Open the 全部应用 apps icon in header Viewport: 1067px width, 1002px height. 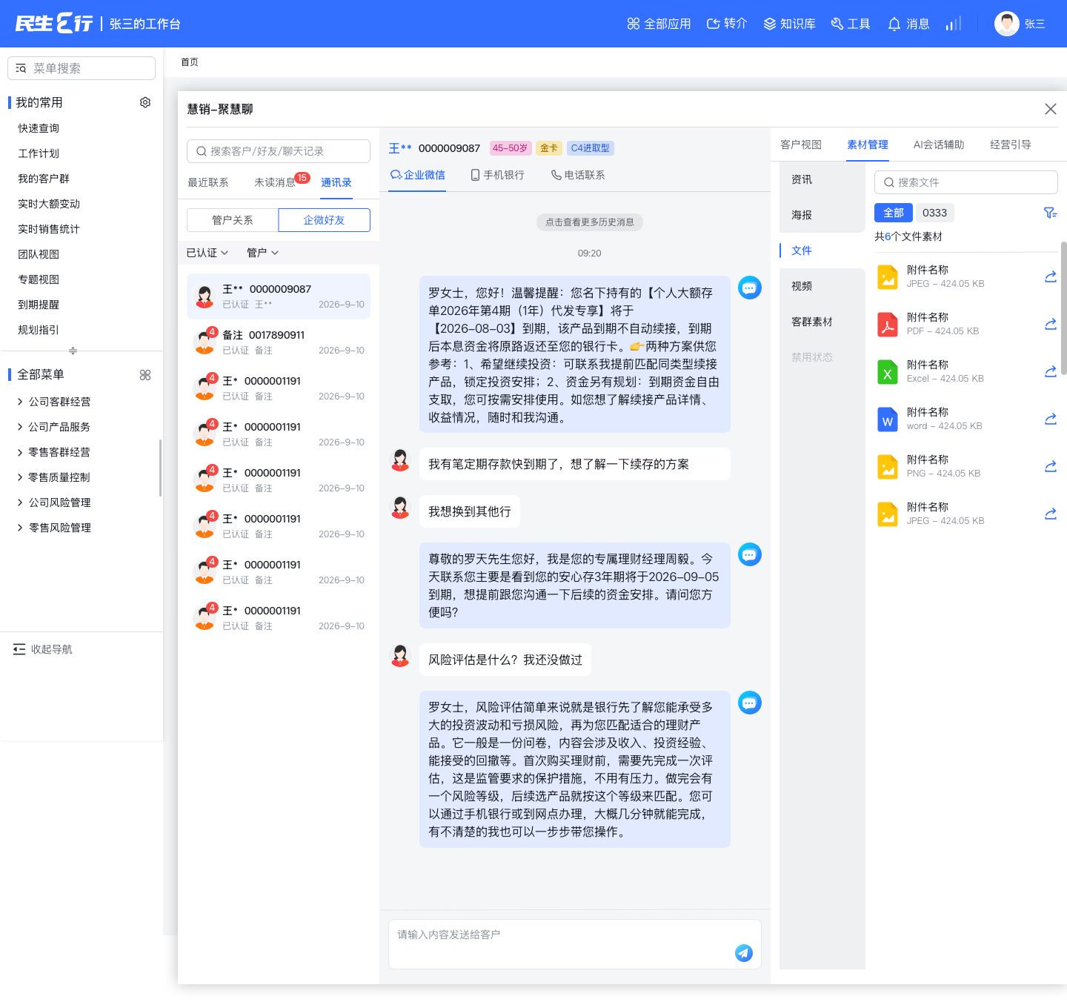[x=633, y=24]
